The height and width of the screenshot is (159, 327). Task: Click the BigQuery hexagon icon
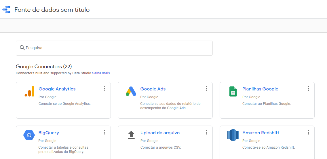coord(29,135)
